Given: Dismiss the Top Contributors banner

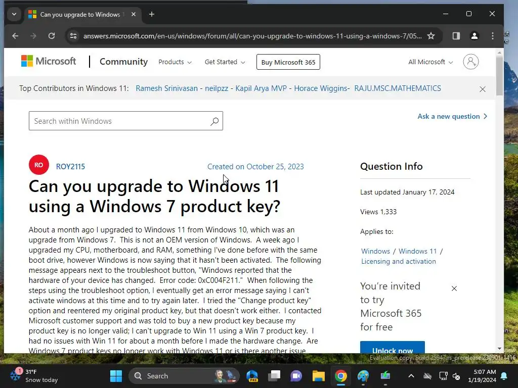Looking at the screenshot, I should point(482,89).
